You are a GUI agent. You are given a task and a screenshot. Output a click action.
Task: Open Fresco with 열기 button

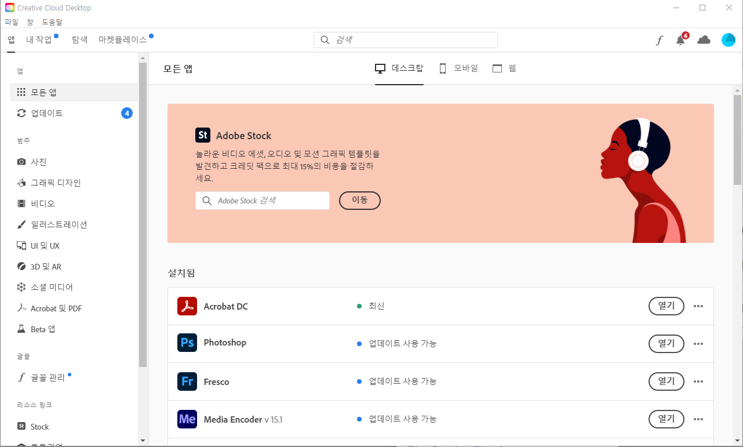666,381
